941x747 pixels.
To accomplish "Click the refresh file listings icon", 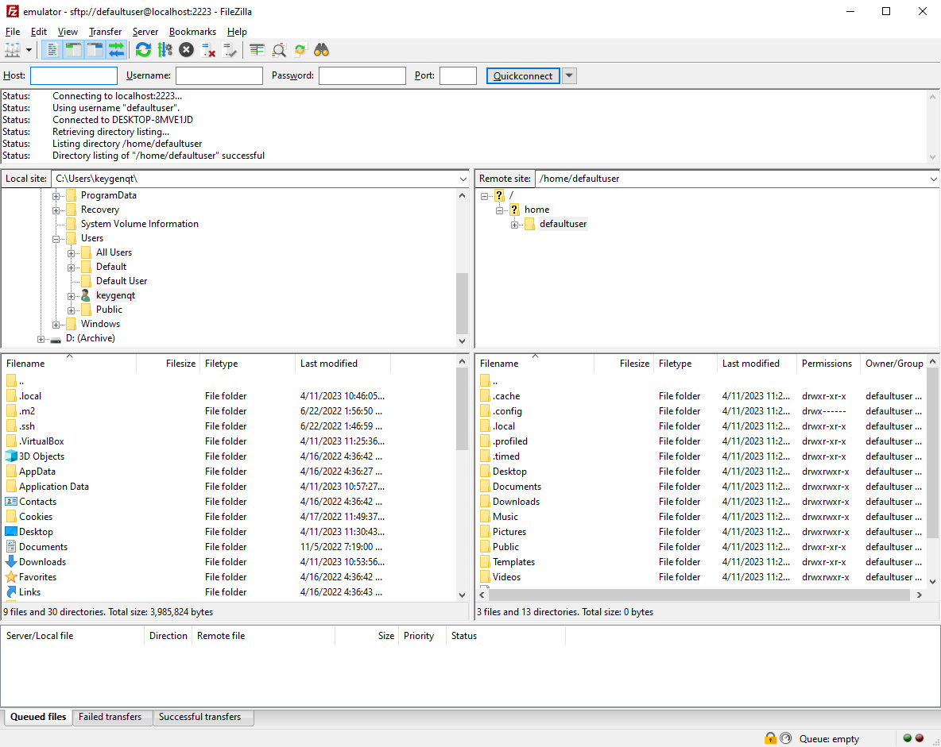I will click(x=143, y=50).
